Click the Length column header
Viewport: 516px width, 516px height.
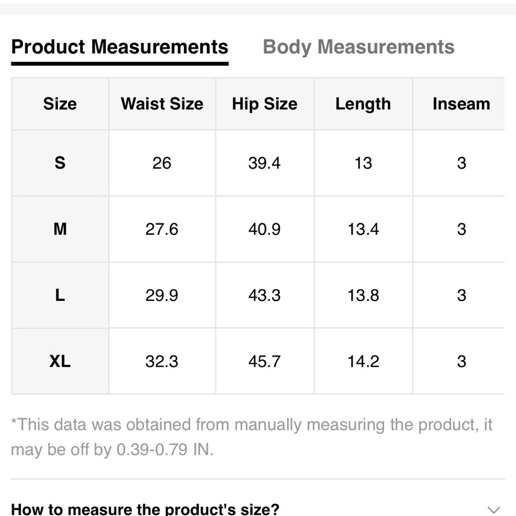pyautogui.click(x=363, y=104)
